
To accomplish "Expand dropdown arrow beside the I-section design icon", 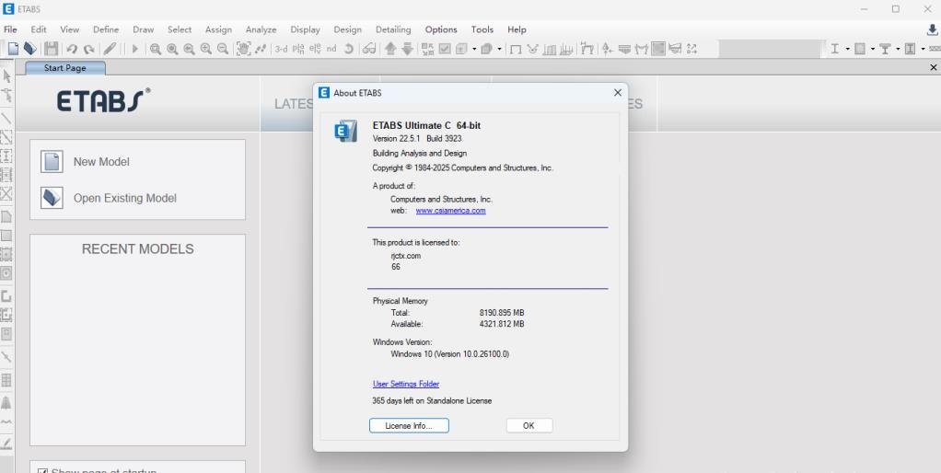I will 847,49.
